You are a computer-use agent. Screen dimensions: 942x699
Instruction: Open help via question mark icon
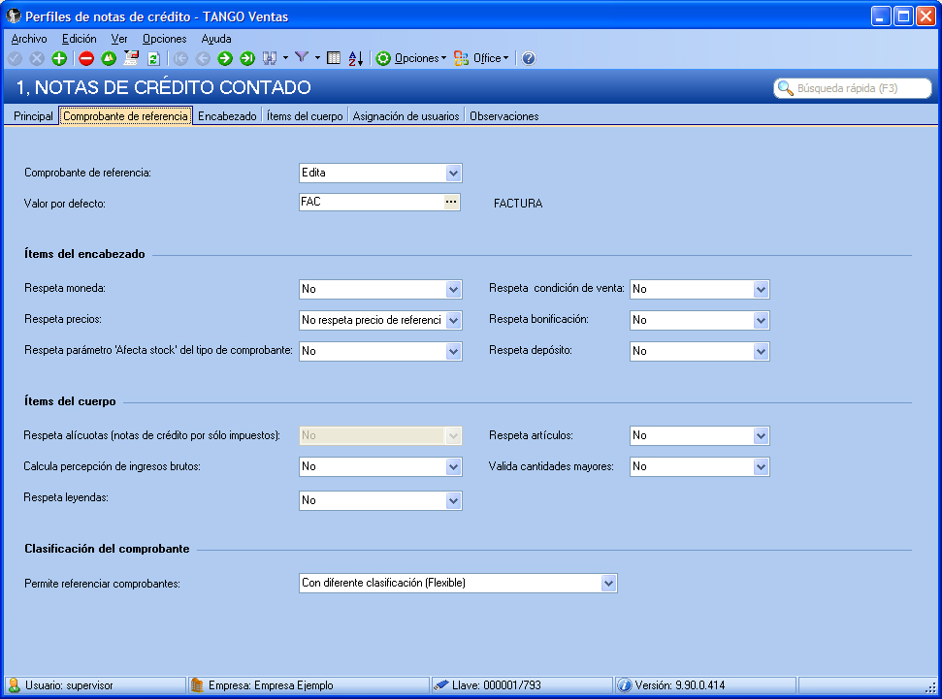click(x=529, y=58)
